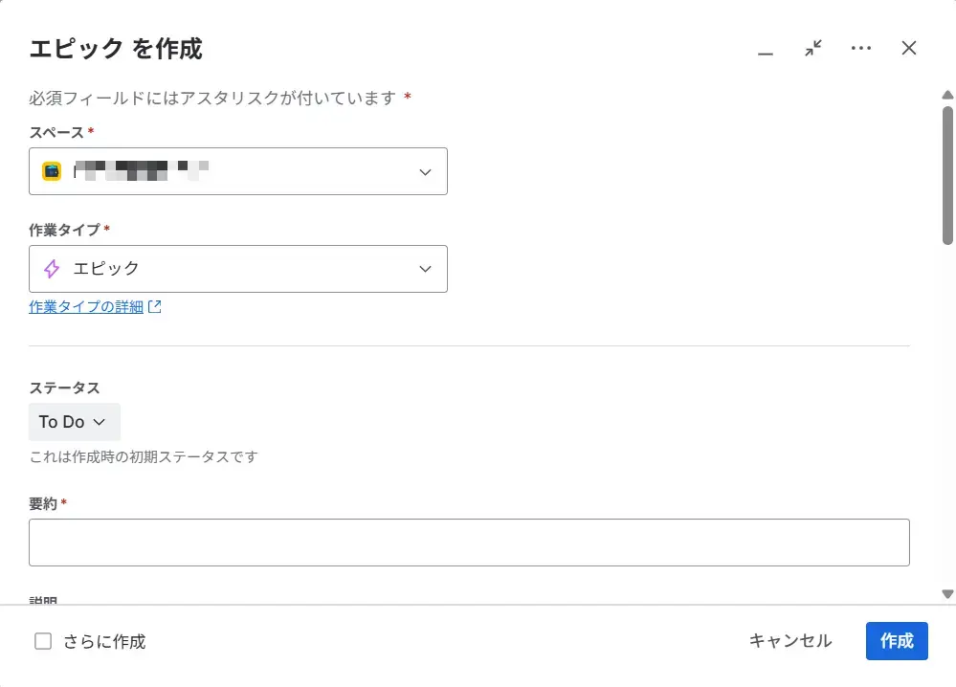Expand the スペース selector chevron
The image size is (956, 687).
425,171
